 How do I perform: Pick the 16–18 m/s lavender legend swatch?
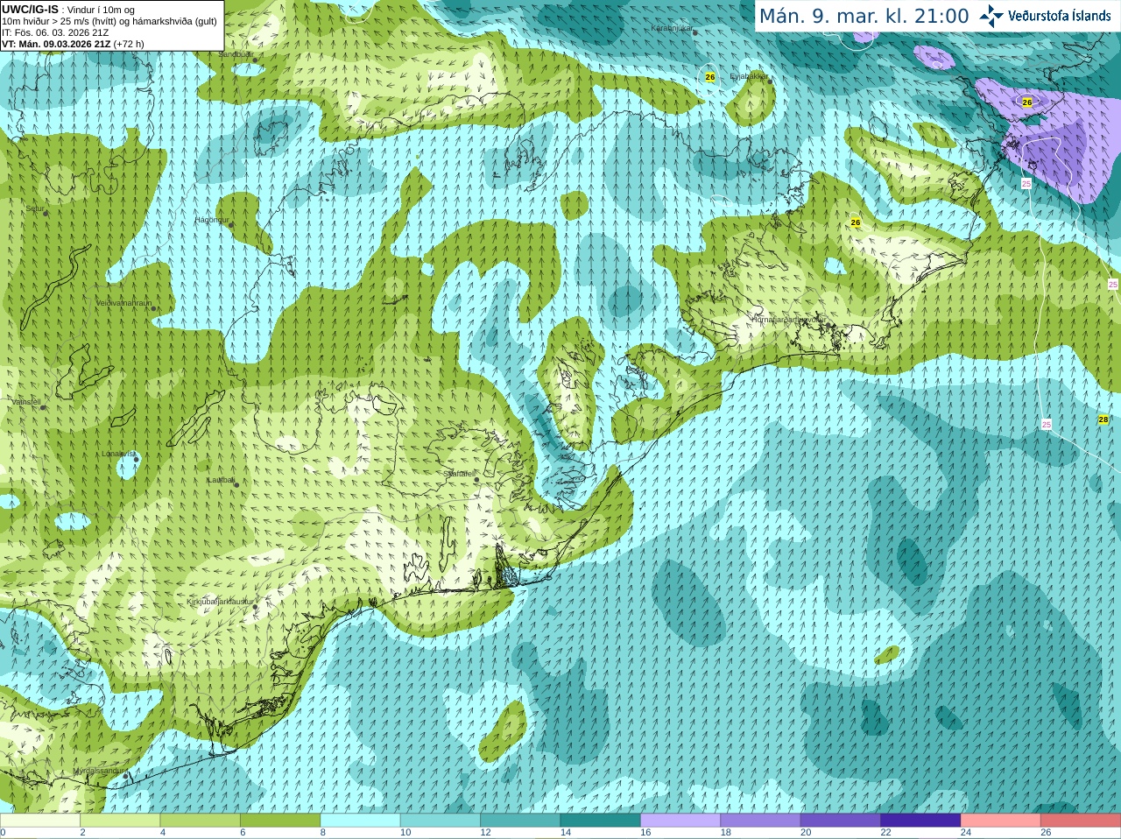click(680, 821)
